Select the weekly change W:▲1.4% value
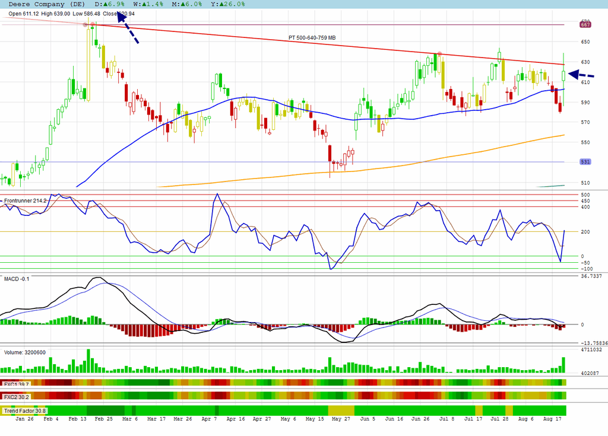 pyautogui.click(x=148, y=4)
